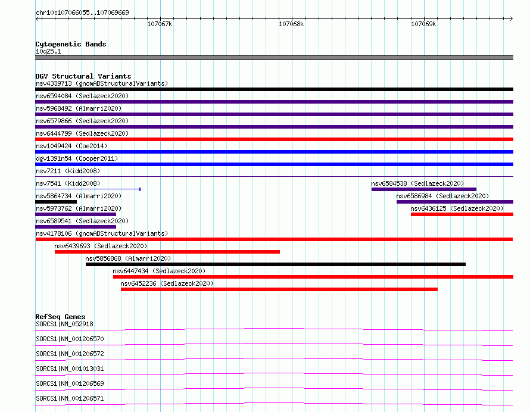Open transcript SORCS1|NM_001013031
Image resolution: width=530 pixels, height=412 pixels.
pos(70,369)
